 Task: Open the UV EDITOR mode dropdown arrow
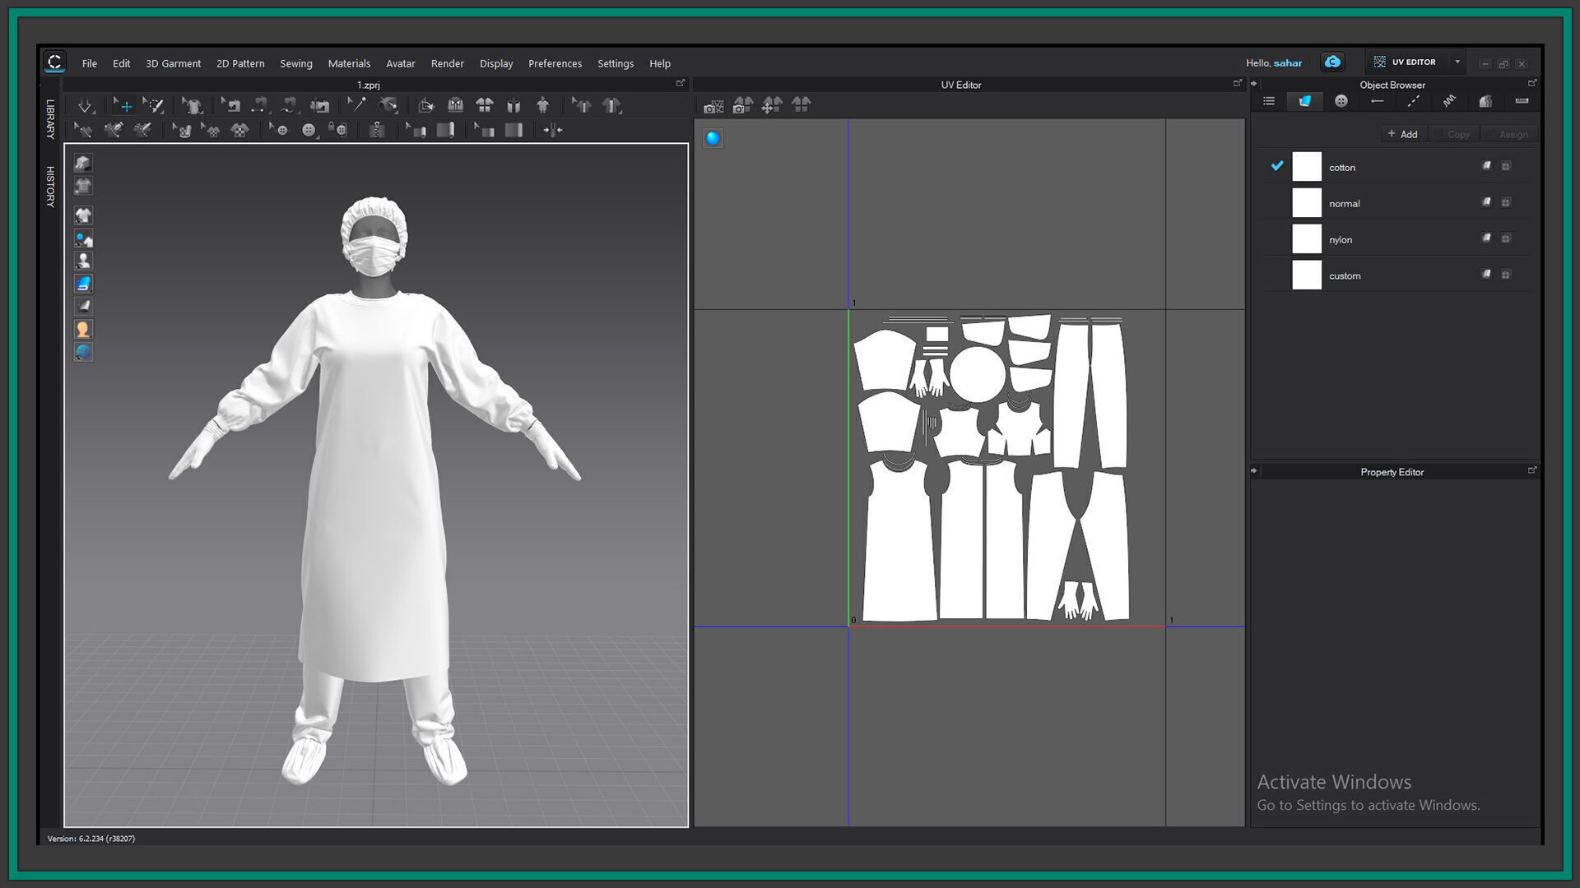tap(1457, 62)
